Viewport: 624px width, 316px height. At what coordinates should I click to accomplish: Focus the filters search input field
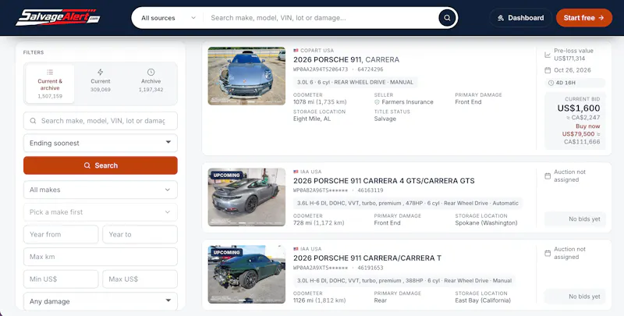[x=101, y=121]
